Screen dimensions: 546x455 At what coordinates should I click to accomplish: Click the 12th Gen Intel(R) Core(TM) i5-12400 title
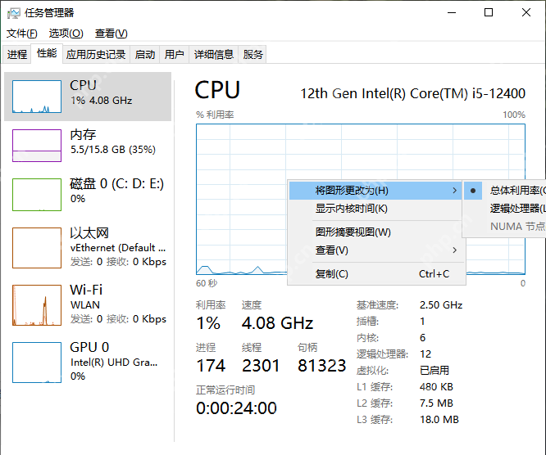point(412,93)
